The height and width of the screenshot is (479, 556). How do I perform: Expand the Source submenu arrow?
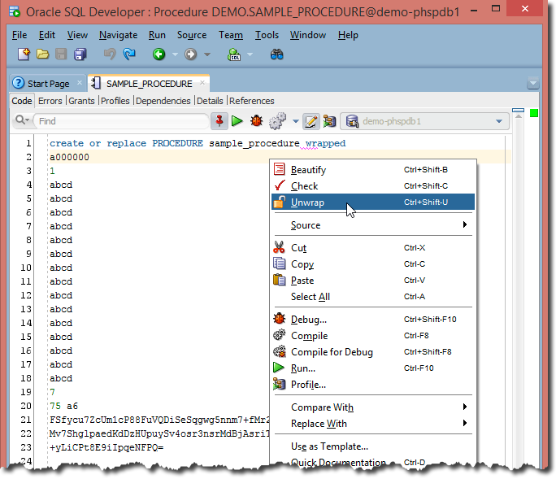point(464,224)
